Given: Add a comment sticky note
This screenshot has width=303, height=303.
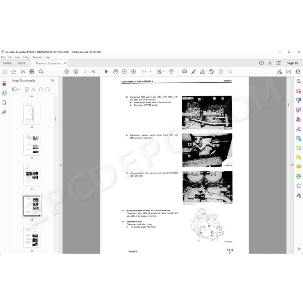Looking at the screenshot, I should (x=184, y=72).
